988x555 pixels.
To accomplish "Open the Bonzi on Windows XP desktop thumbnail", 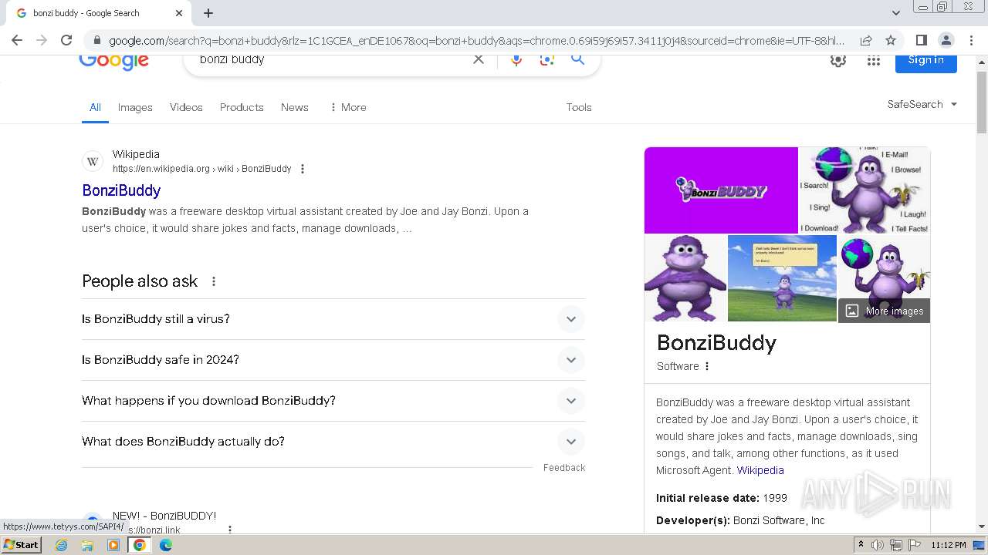I will [x=782, y=278].
